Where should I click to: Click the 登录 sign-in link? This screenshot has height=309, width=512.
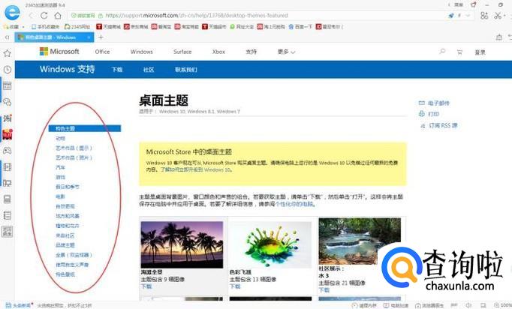click(x=480, y=52)
